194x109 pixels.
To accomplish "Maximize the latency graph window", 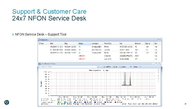I will pyautogui.click(x=156, y=64).
